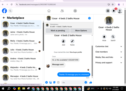Attach a photo file icon in composer
This screenshot has height=91, width=126.
[50, 82]
